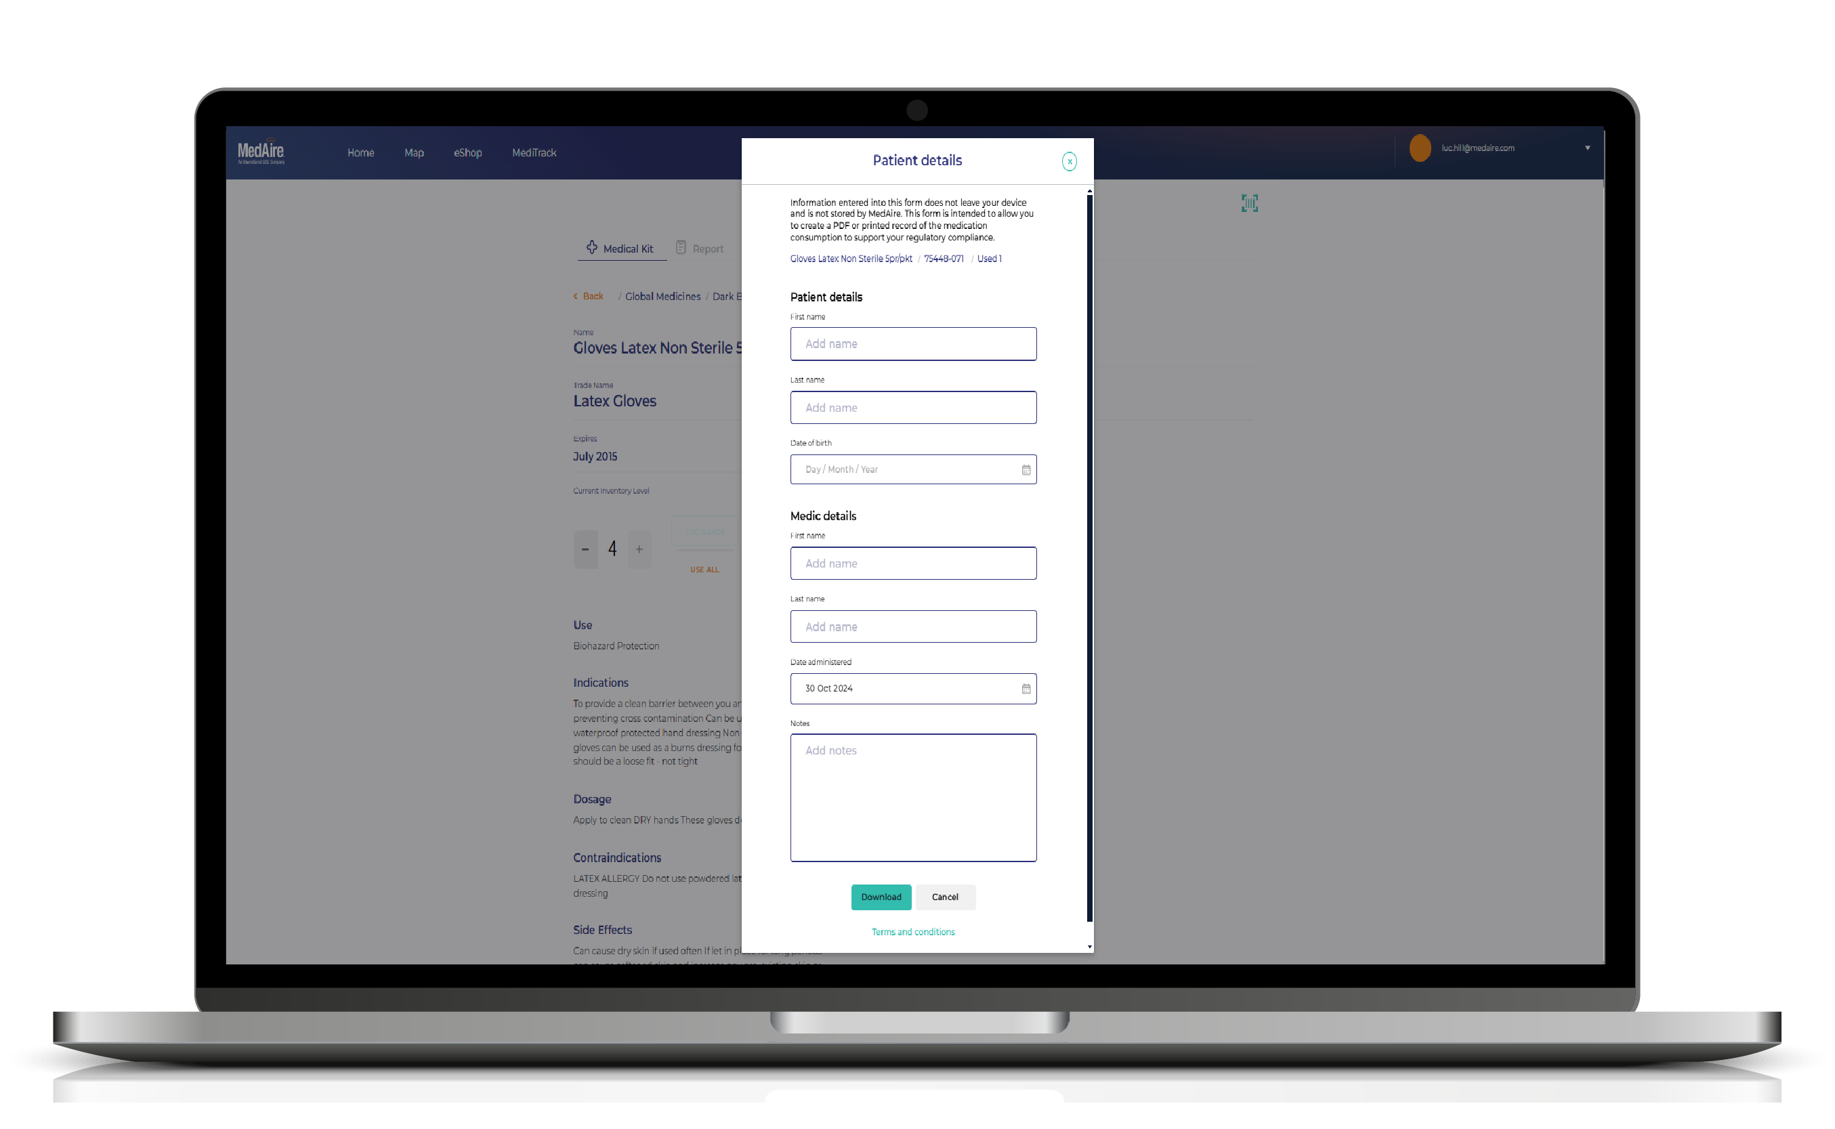Click the USE ALL quantity control link
This screenshot has width=1835, height=1129.
(705, 569)
